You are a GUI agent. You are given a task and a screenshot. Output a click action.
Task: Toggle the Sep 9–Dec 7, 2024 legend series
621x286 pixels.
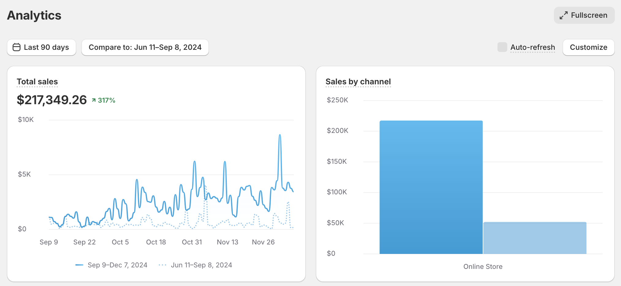[111, 265]
